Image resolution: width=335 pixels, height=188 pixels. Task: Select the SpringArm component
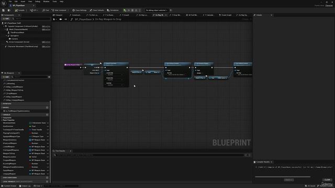click(x=14, y=36)
